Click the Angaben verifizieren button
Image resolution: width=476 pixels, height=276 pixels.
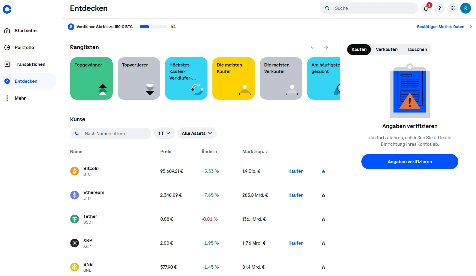pos(410,162)
